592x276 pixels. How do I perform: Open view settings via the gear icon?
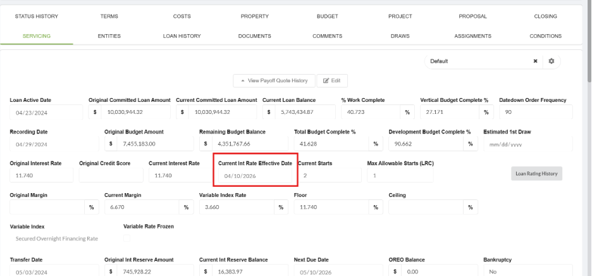click(552, 61)
